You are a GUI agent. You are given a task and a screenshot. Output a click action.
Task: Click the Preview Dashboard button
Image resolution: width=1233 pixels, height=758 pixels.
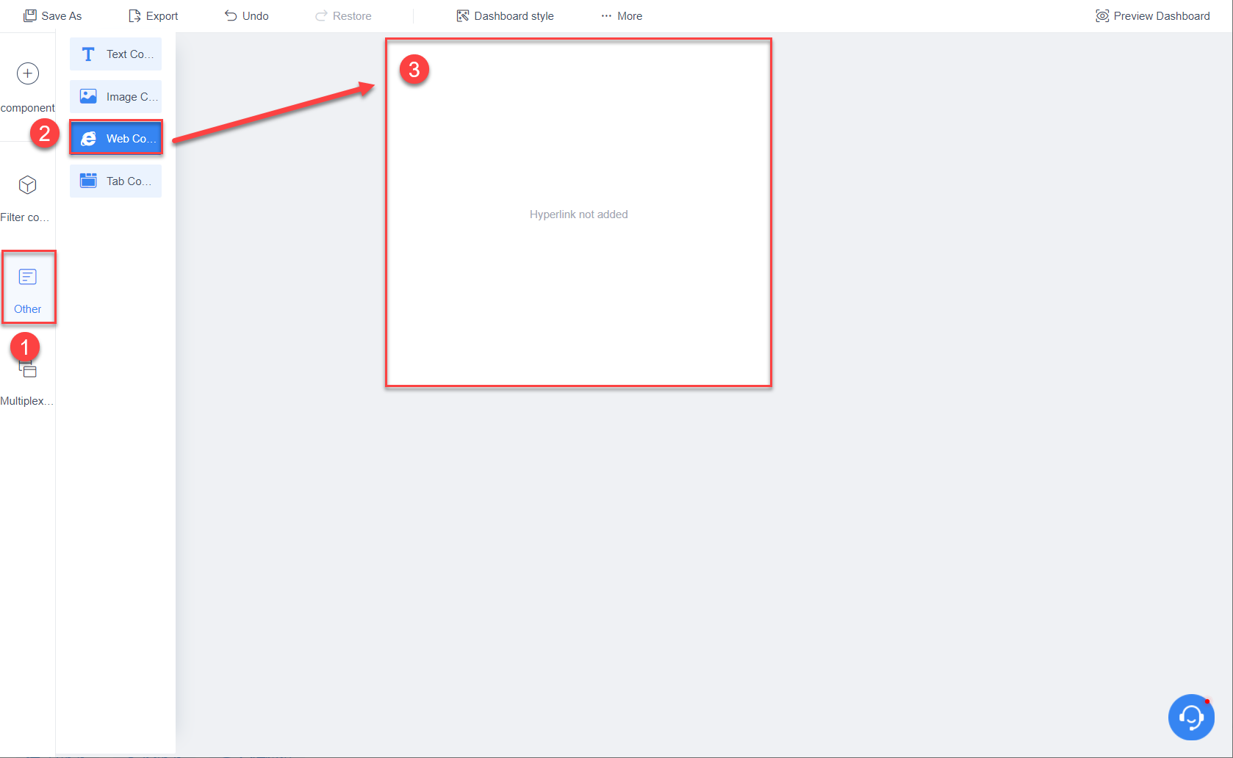click(x=1152, y=15)
